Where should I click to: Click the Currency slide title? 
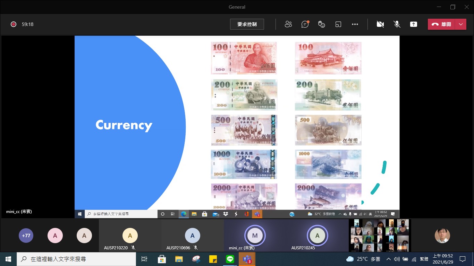[124, 125]
